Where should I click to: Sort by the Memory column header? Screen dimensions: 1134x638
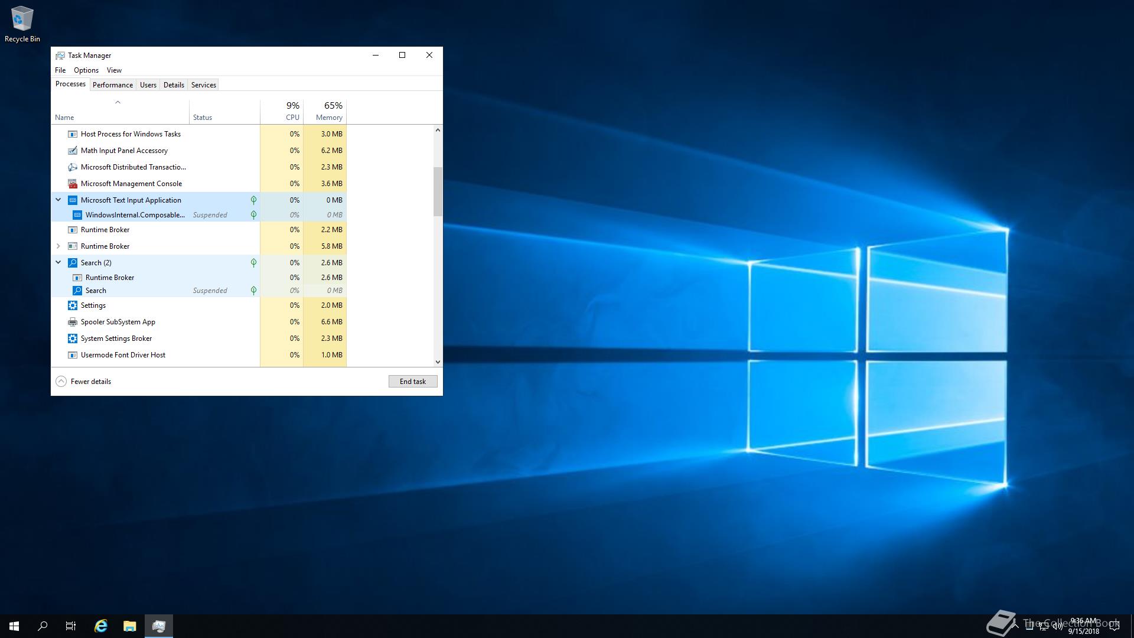coord(325,112)
